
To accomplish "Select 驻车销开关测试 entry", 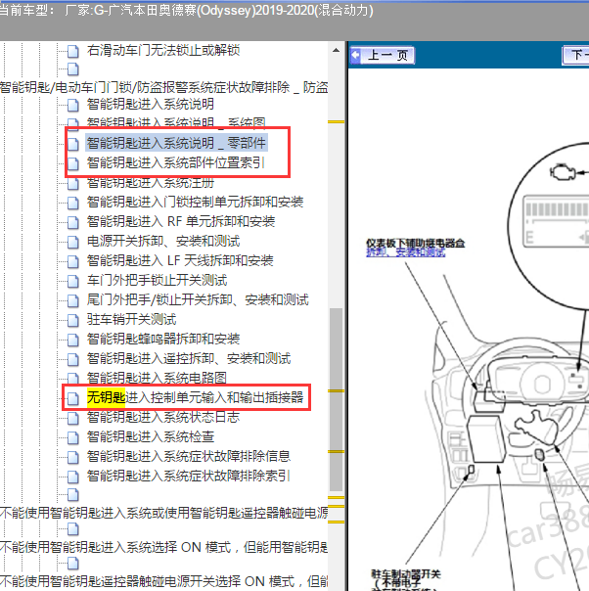I will tap(131, 320).
